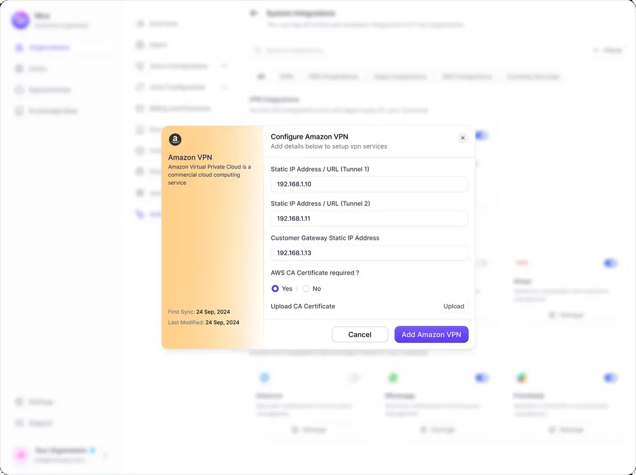Toggle the switch on the Whatsapp integration card
Image resolution: width=636 pixels, height=475 pixels.
point(481,378)
